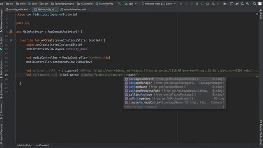This screenshot has width=263, height=148.
Task: Open the Project tool window tab
Action: pos(1,43)
